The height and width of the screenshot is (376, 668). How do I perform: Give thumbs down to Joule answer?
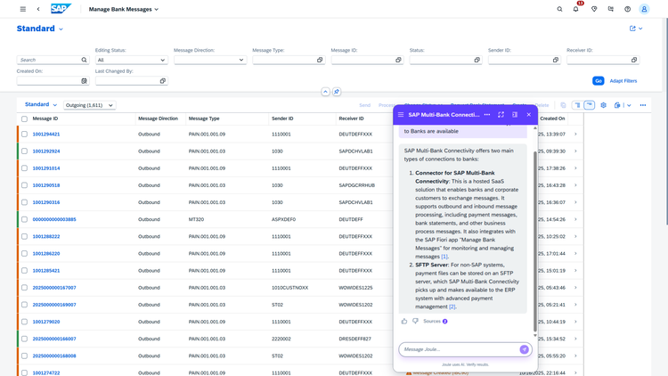[415, 322]
